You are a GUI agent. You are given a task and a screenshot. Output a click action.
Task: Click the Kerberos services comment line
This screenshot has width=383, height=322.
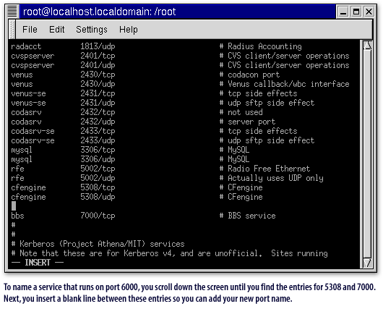click(98, 244)
